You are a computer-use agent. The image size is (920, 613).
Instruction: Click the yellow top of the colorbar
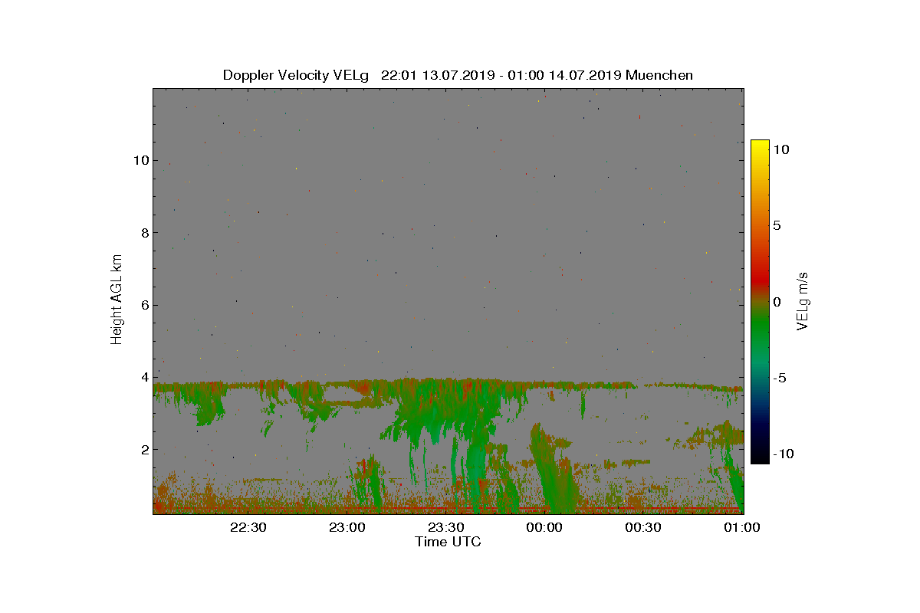pos(760,146)
